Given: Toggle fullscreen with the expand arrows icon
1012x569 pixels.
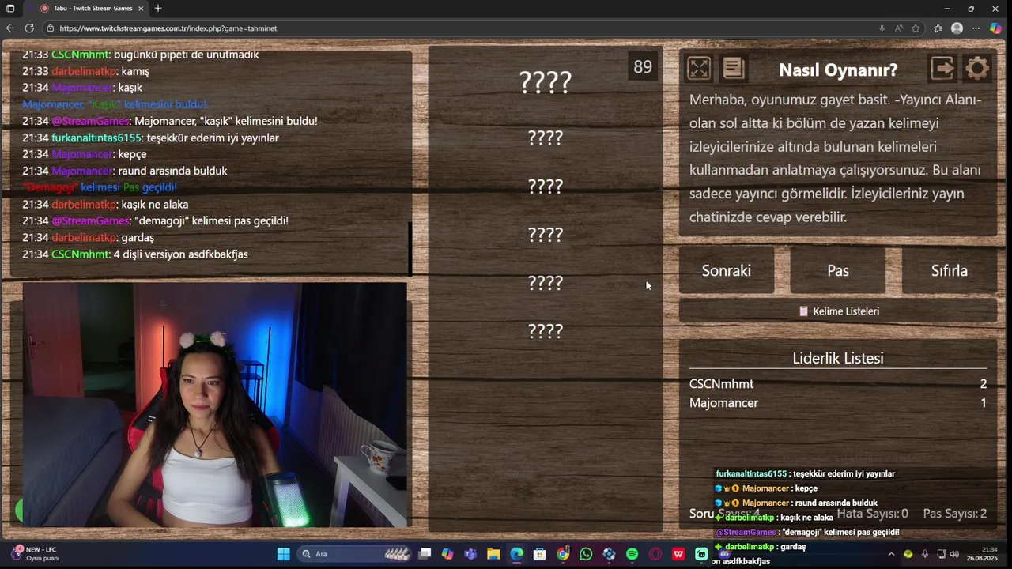Looking at the screenshot, I should click(699, 69).
